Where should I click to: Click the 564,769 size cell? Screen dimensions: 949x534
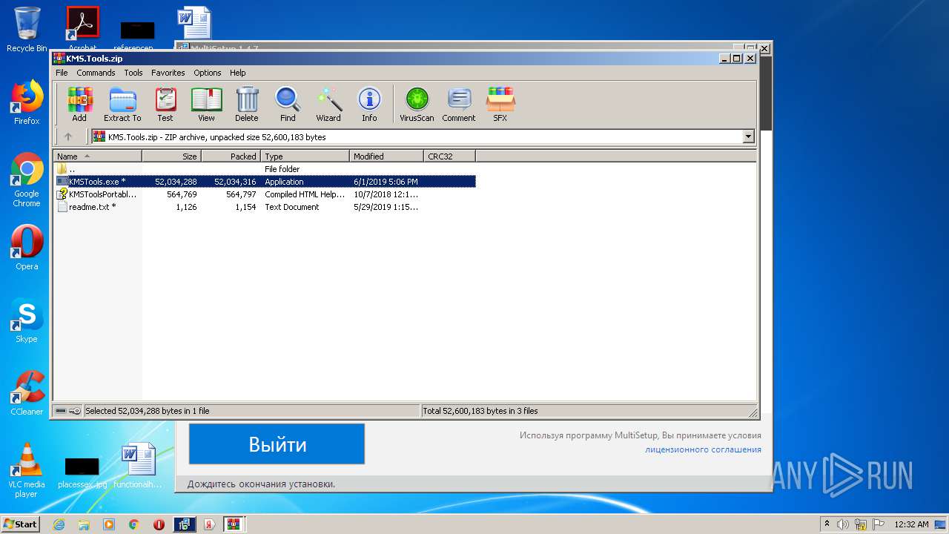pos(182,194)
